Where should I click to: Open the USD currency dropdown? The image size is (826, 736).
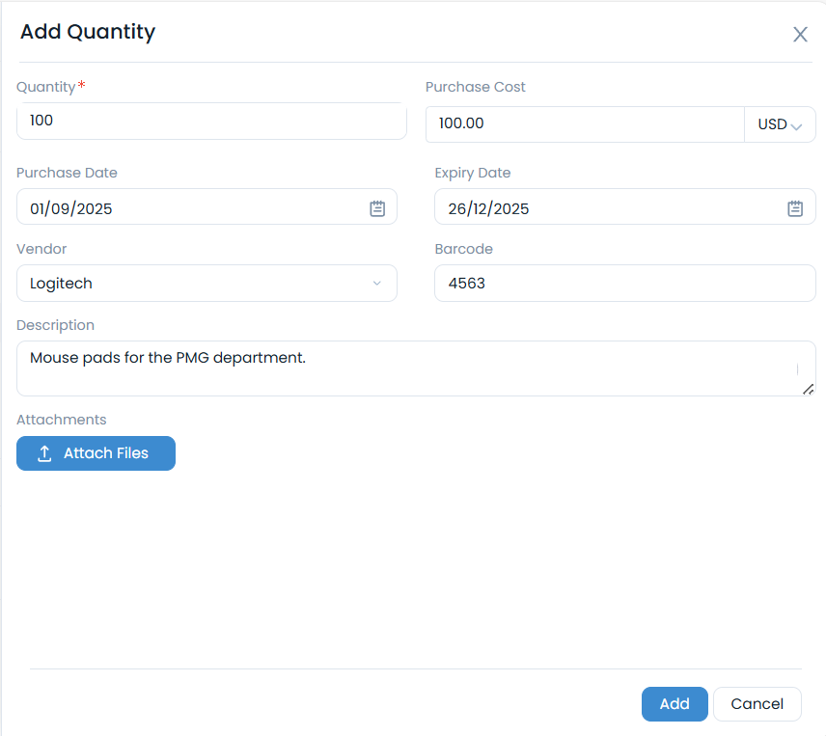[780, 124]
